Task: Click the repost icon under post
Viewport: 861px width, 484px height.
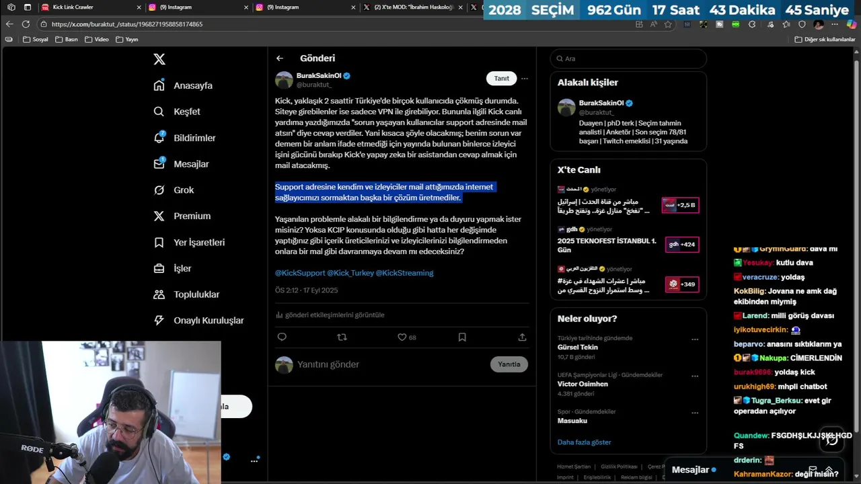Action: coord(342,337)
